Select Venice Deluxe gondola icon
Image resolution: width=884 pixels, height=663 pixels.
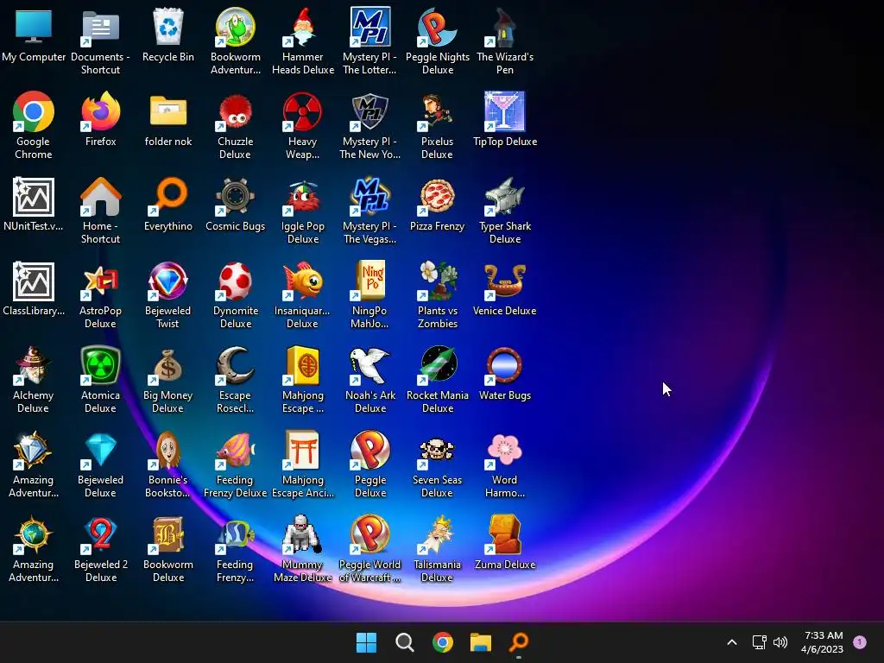pyautogui.click(x=504, y=281)
